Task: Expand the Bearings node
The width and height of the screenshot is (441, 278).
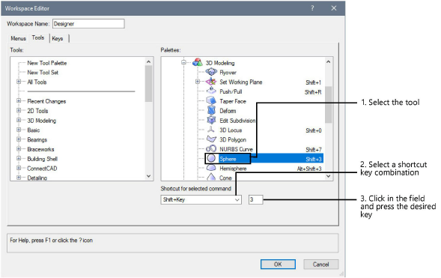Action: click(x=19, y=139)
